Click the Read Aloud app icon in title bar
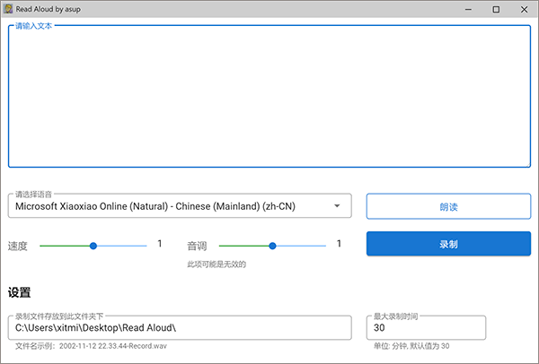Viewport: 539px width, 364px height. [8, 9]
